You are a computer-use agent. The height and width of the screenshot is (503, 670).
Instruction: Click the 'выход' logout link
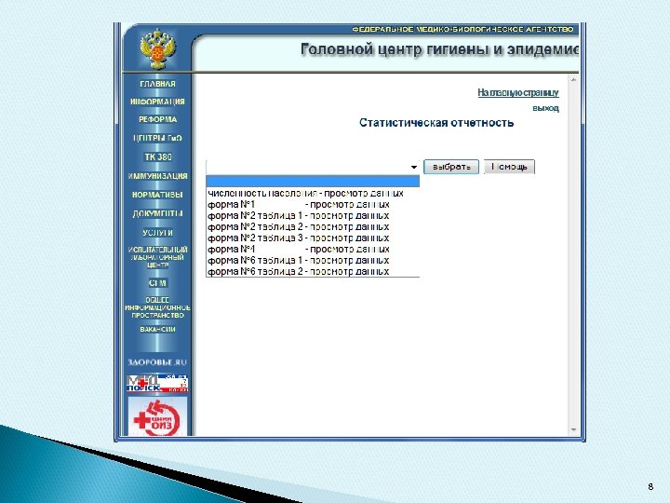[x=545, y=108]
